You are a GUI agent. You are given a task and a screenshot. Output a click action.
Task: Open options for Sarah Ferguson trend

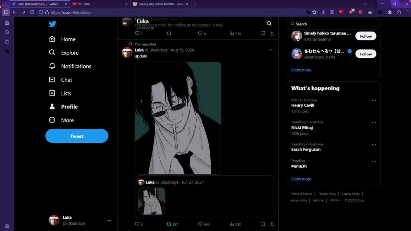[x=374, y=144]
